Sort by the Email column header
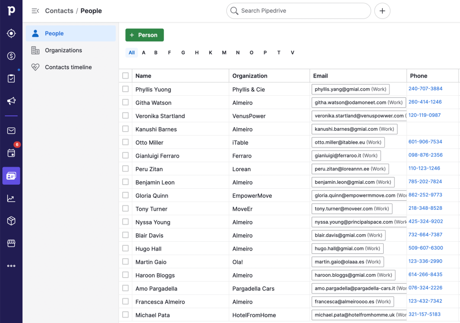 click(x=320, y=76)
